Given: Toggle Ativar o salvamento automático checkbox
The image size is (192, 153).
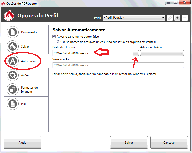Looking at the screenshot, I should pyautogui.click(x=54, y=36).
